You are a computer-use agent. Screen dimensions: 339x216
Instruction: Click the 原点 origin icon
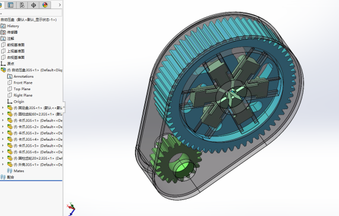coord(3,63)
